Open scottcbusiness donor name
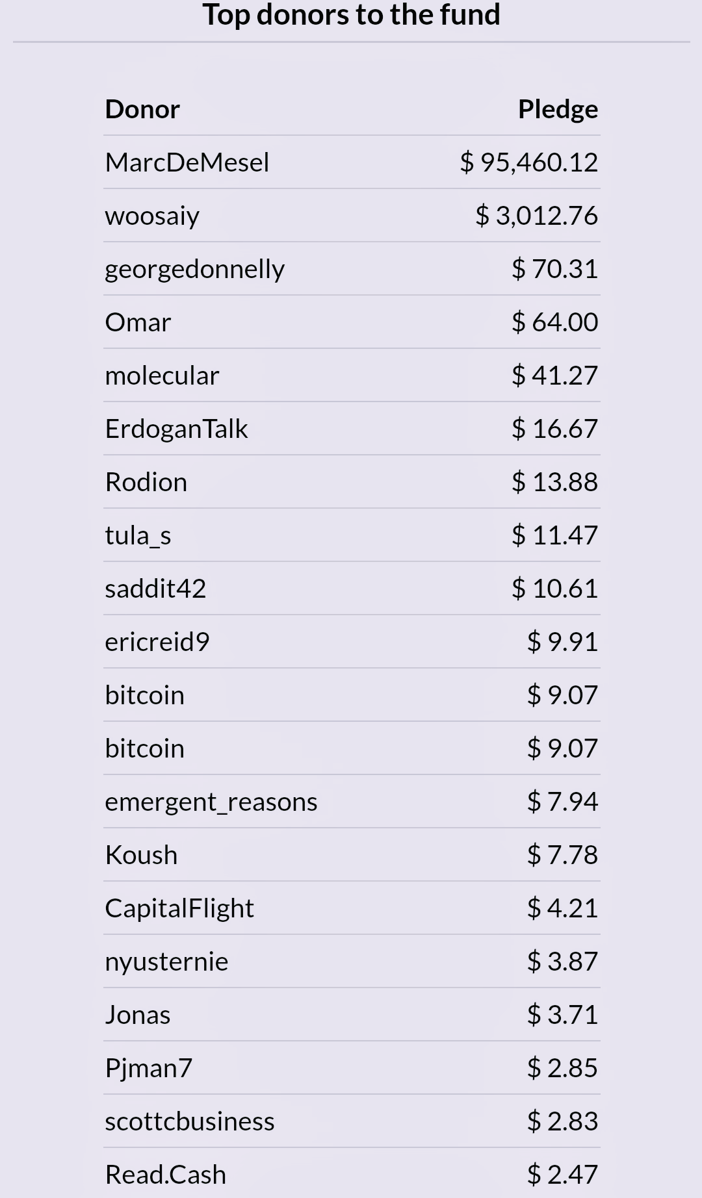Screen dimensions: 702x1198 [x=190, y=1121]
